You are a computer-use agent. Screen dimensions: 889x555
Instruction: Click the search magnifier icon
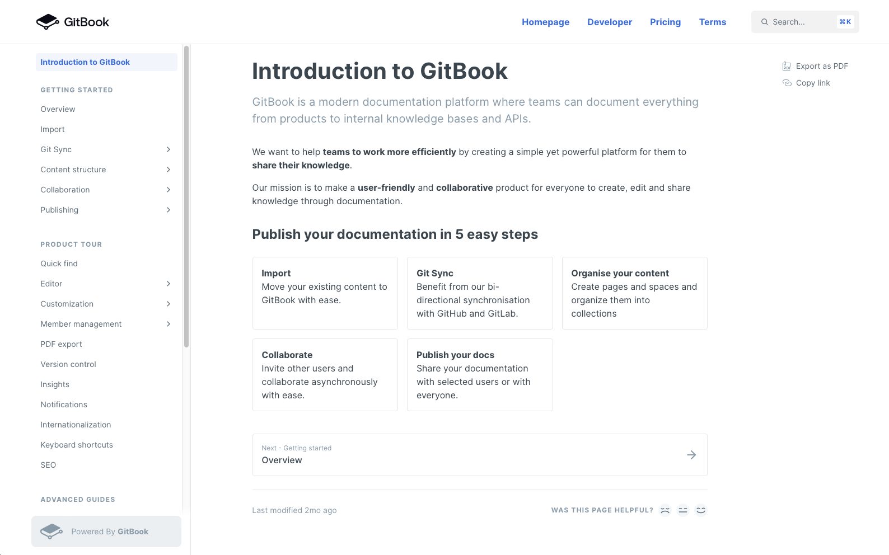click(x=764, y=22)
